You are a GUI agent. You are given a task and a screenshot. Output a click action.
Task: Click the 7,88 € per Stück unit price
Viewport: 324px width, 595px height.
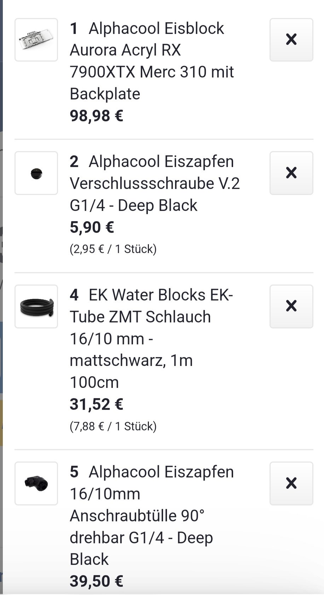point(113,426)
